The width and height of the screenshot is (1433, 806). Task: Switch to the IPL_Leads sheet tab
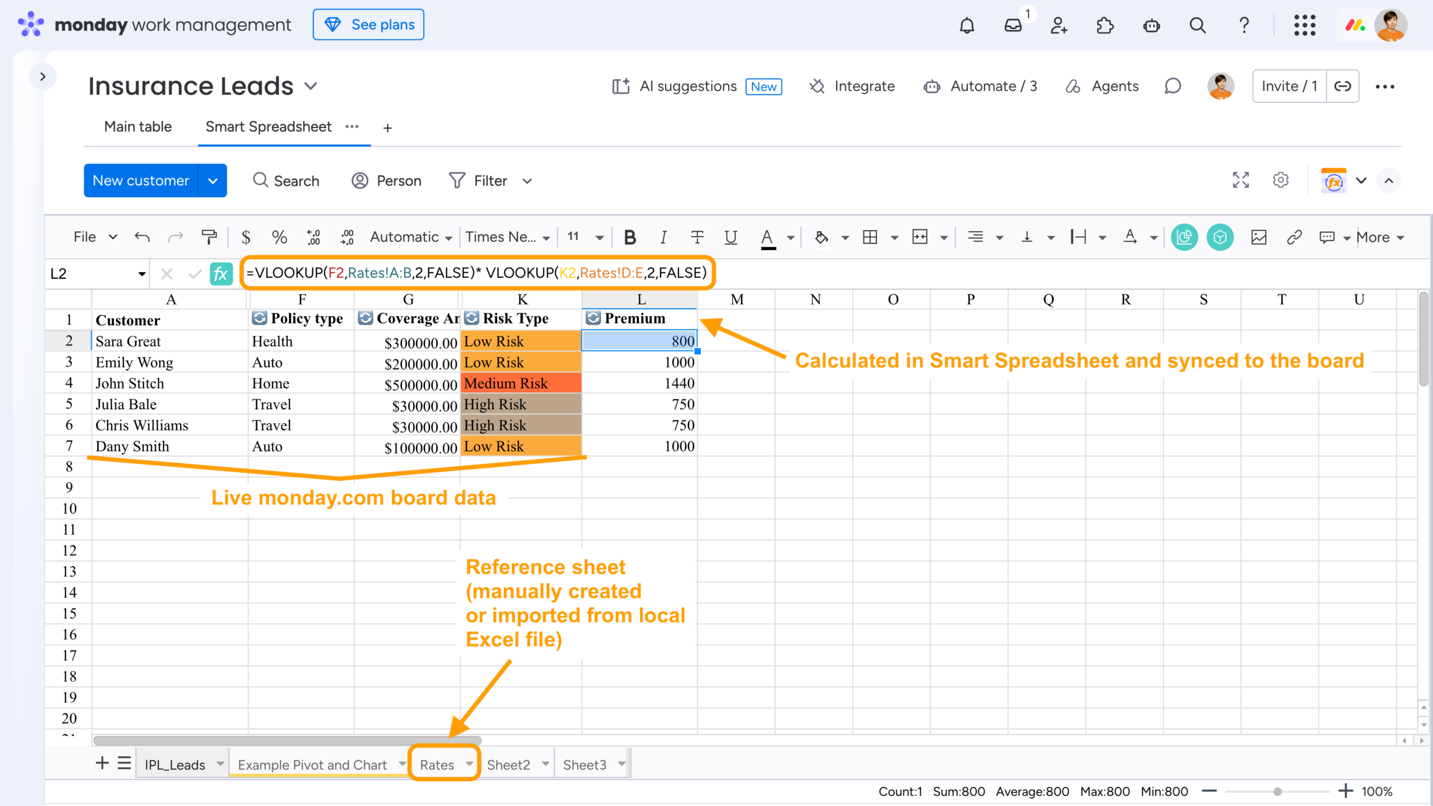coord(175,765)
